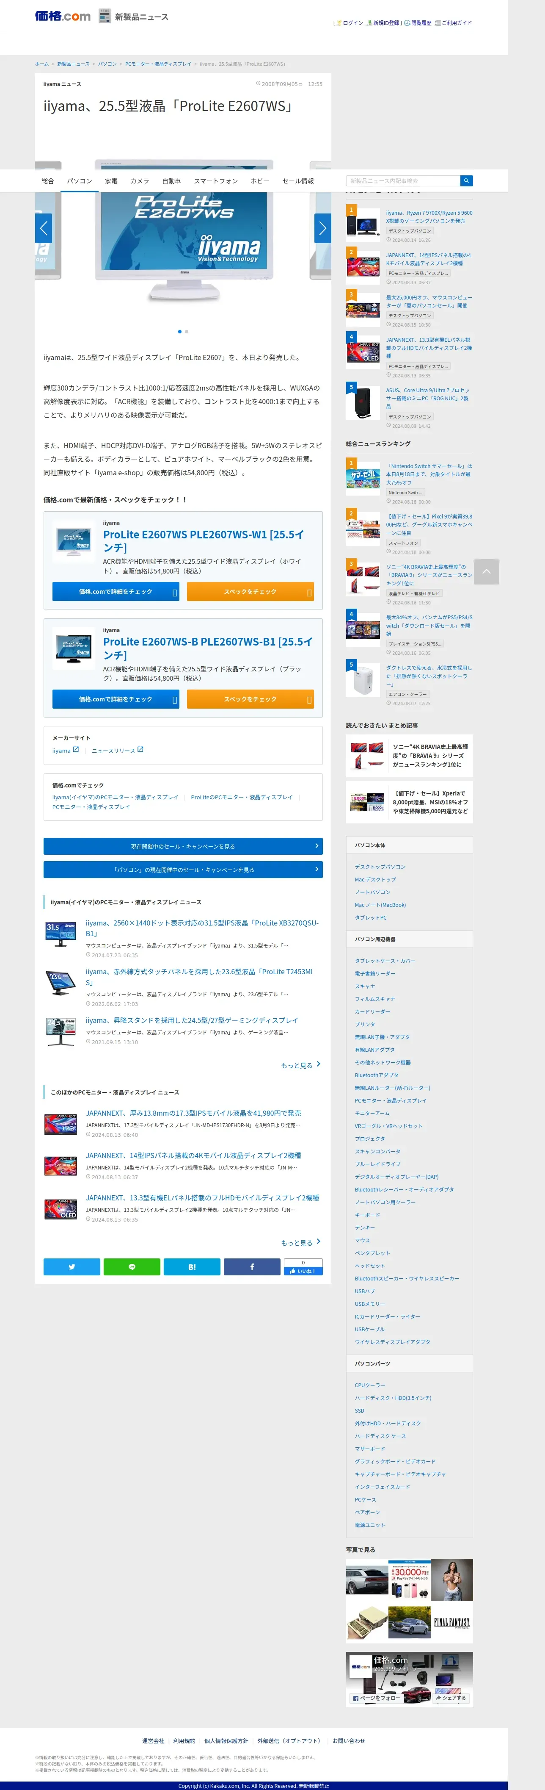Open デスクトップパソコン sidebar category
Viewport: 545px width, 1790px height.
[380, 867]
